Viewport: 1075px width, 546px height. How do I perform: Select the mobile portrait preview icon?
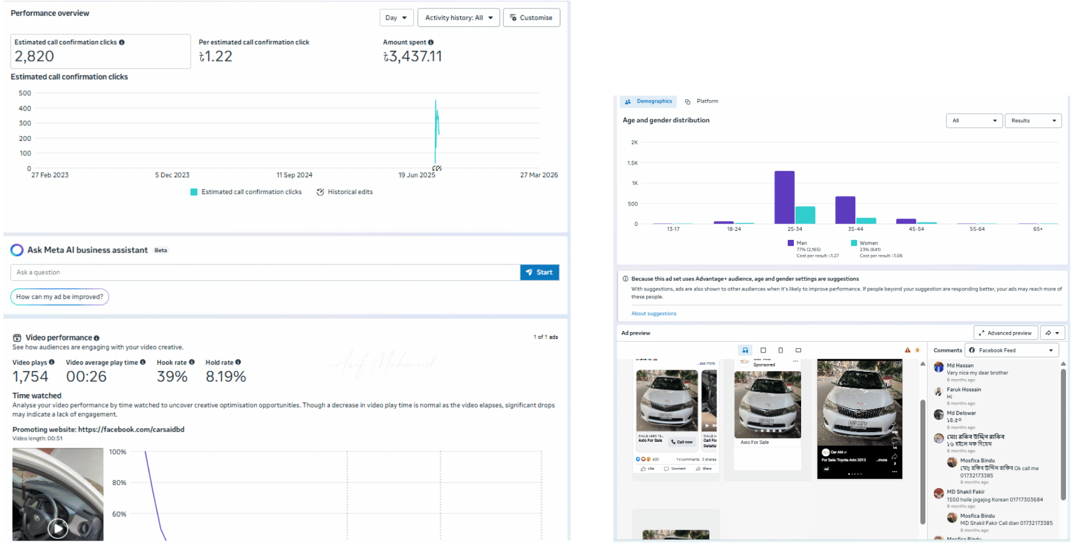(781, 350)
